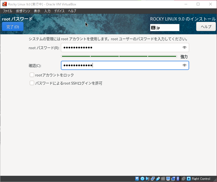Click the virtualization features V indicator

pos(178,178)
